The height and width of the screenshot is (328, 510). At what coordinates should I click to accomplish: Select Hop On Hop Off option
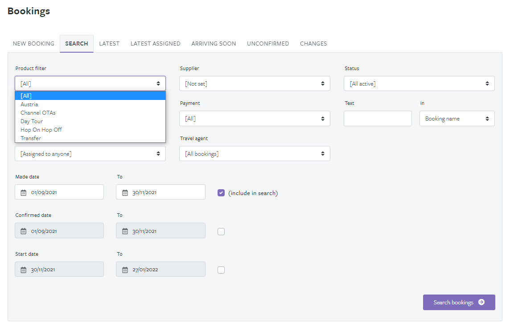click(41, 130)
